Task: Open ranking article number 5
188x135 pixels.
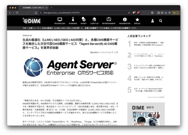Action: pos(146,90)
